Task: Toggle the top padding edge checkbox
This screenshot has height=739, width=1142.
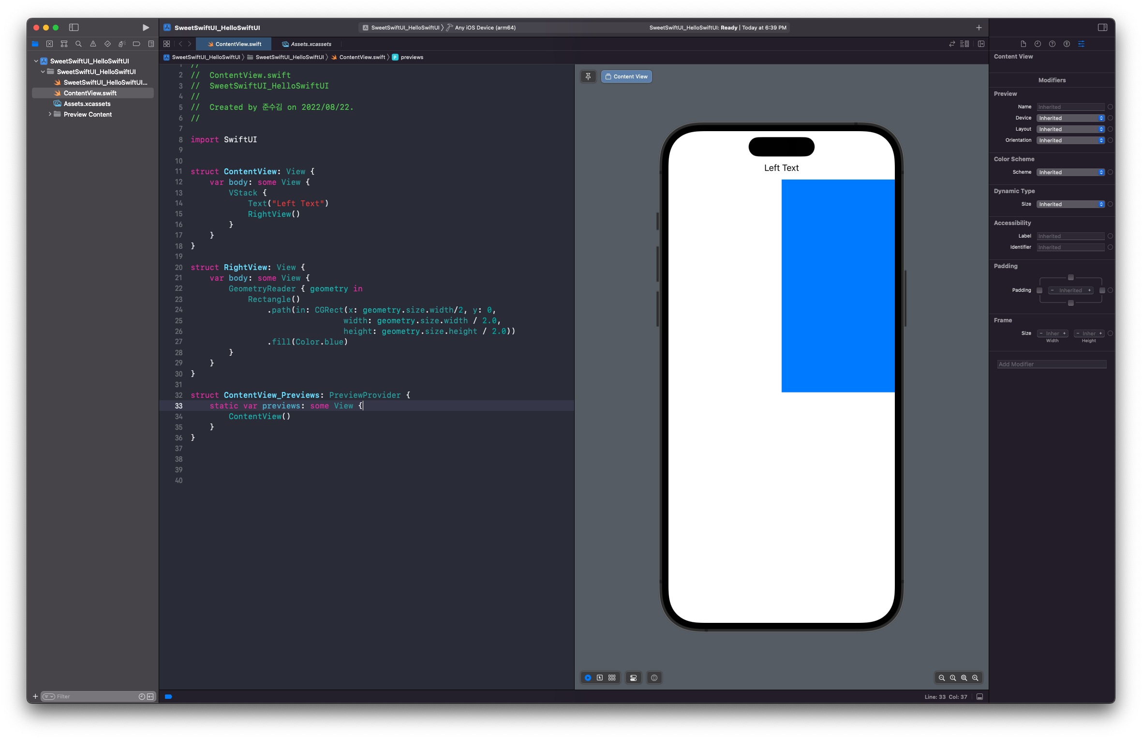Action: click(x=1071, y=277)
